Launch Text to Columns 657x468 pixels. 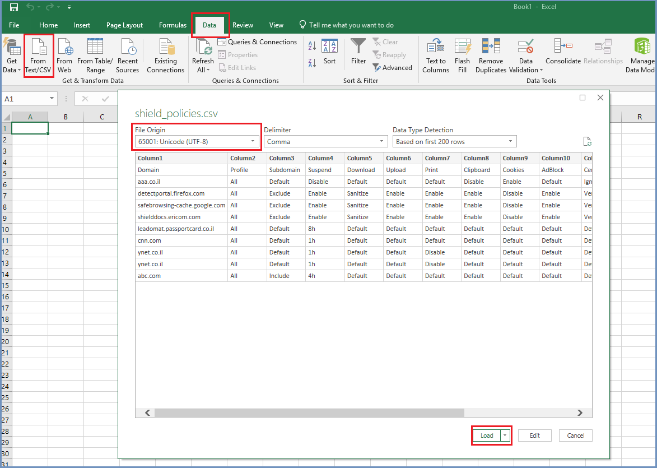436,55
